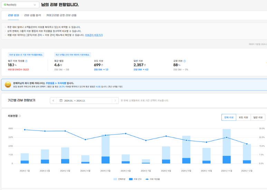This screenshot has width=267, height=190.
Task: Click the 2,357건 general review count
Action: click(140, 65)
